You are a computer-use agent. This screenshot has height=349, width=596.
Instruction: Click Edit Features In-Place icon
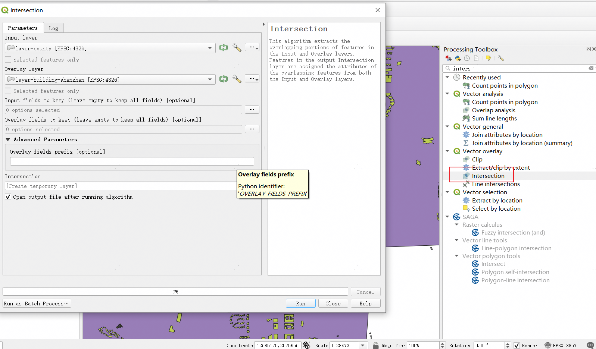pos(488,58)
